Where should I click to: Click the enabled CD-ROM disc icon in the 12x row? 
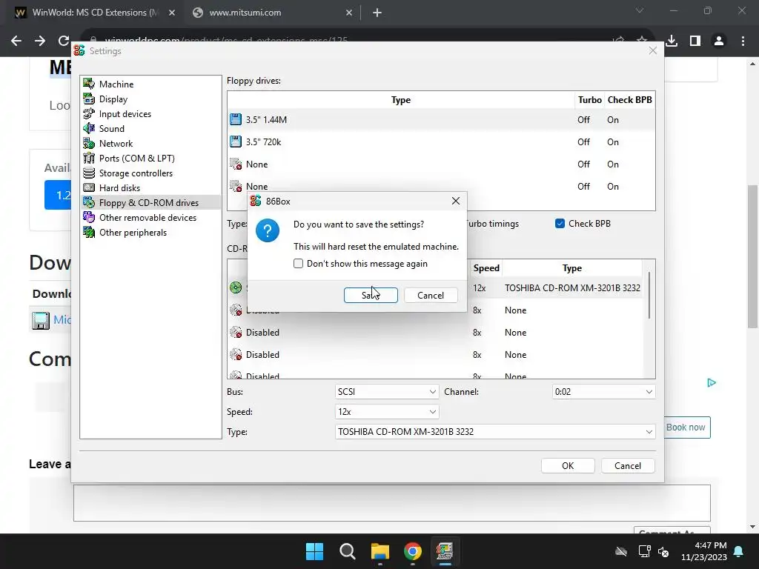click(236, 287)
